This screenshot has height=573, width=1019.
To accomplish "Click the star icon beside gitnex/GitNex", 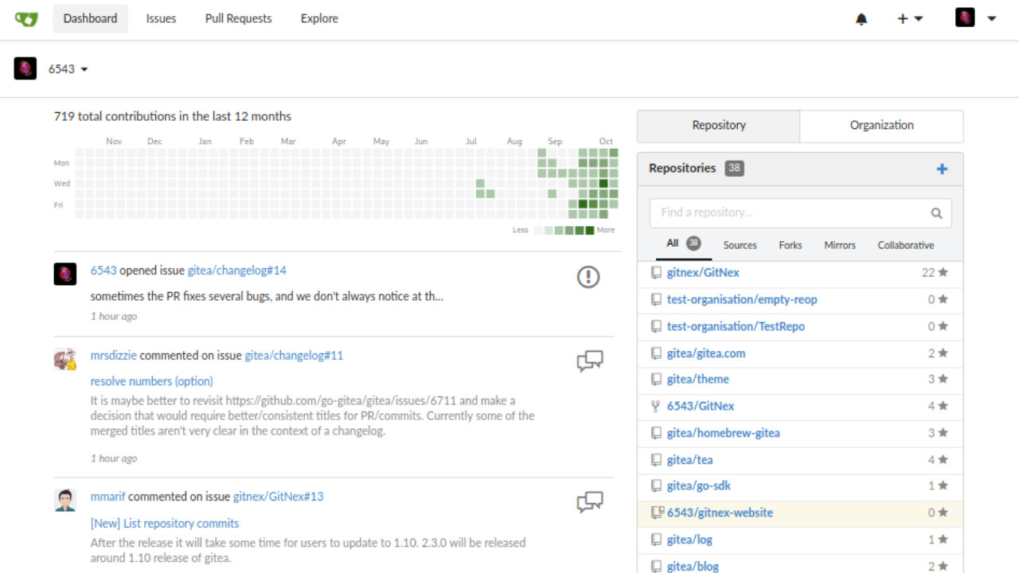I will (943, 272).
